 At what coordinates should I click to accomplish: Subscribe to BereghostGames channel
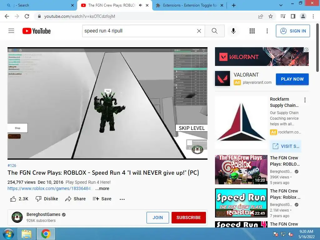tap(188, 217)
